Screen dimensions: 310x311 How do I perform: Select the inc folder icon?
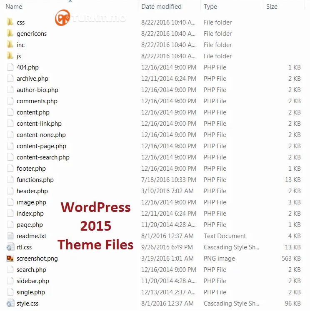(x=10, y=44)
